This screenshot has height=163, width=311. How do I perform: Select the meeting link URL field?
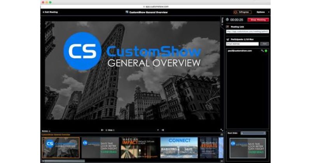(x=247, y=31)
